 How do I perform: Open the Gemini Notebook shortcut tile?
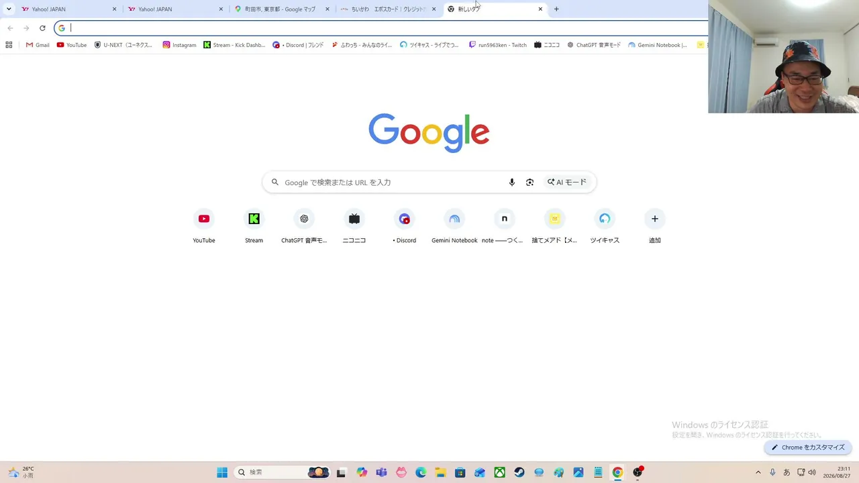pyautogui.click(x=454, y=226)
